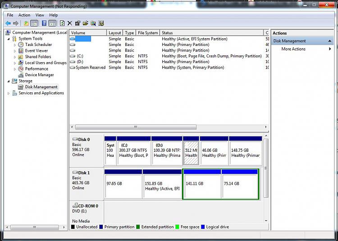Select Disk Management in the tree

coord(41,87)
